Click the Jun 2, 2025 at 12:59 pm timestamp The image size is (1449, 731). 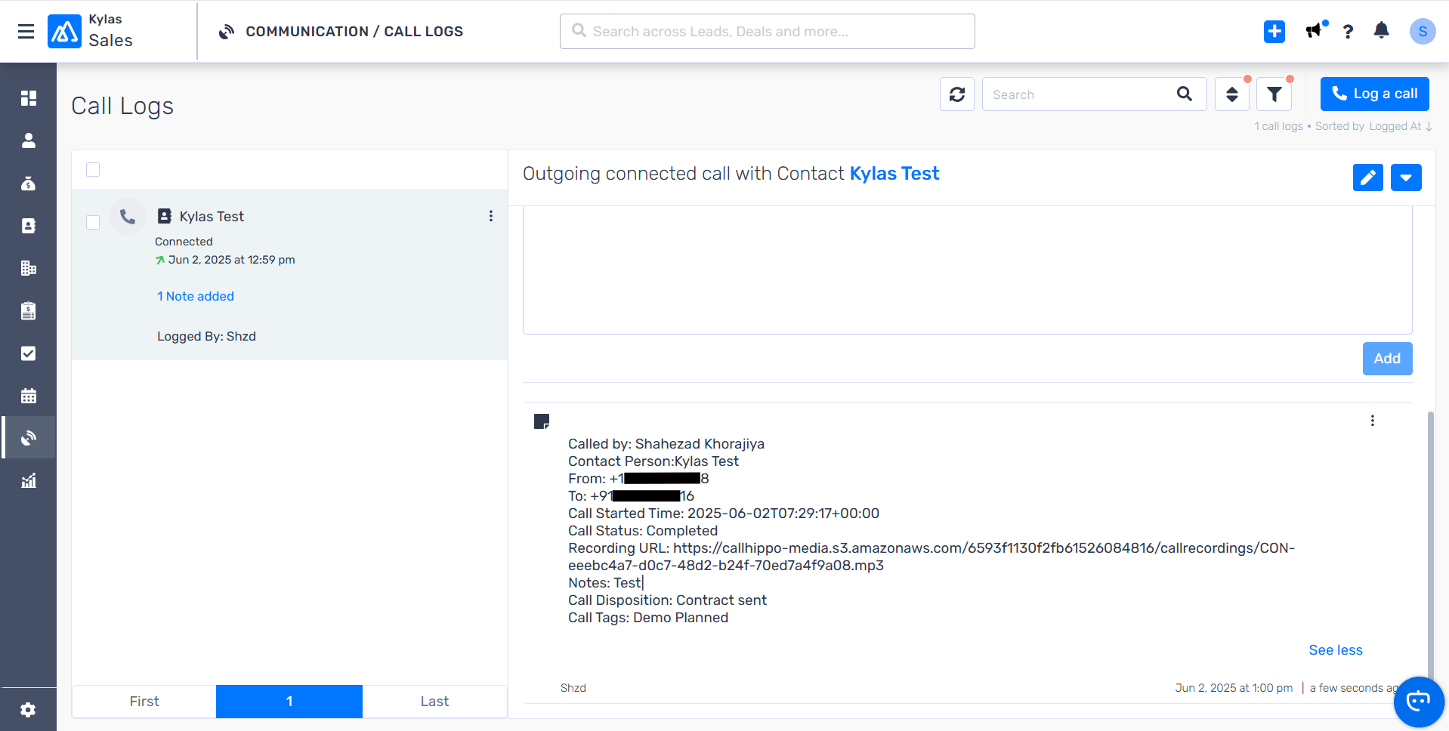[231, 260]
